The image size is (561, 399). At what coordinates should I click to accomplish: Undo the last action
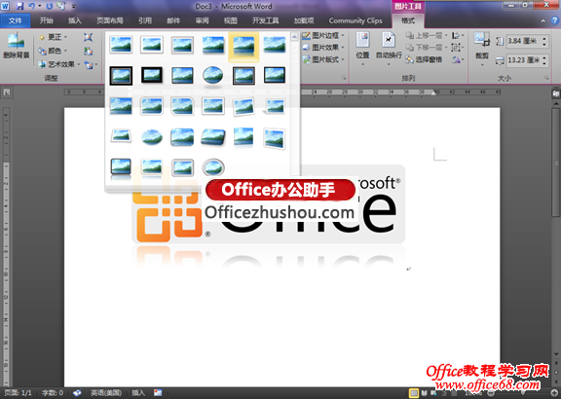[32, 6]
